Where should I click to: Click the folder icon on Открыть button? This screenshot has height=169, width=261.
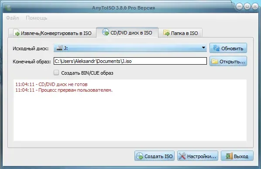tap(215, 62)
